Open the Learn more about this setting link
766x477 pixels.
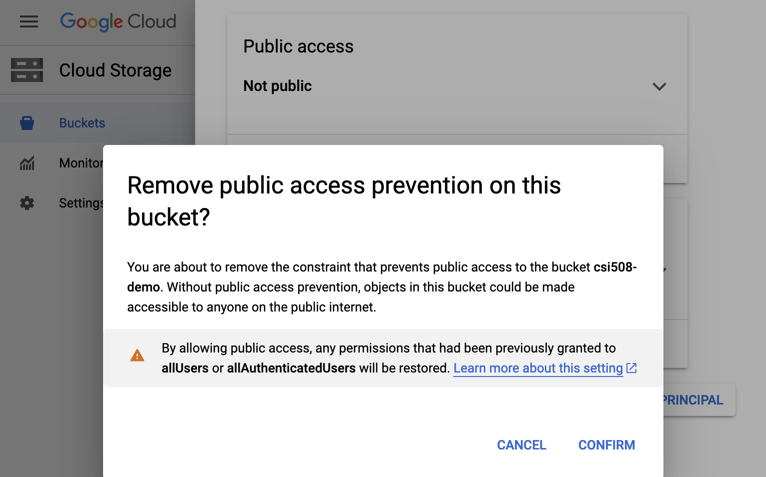point(537,368)
